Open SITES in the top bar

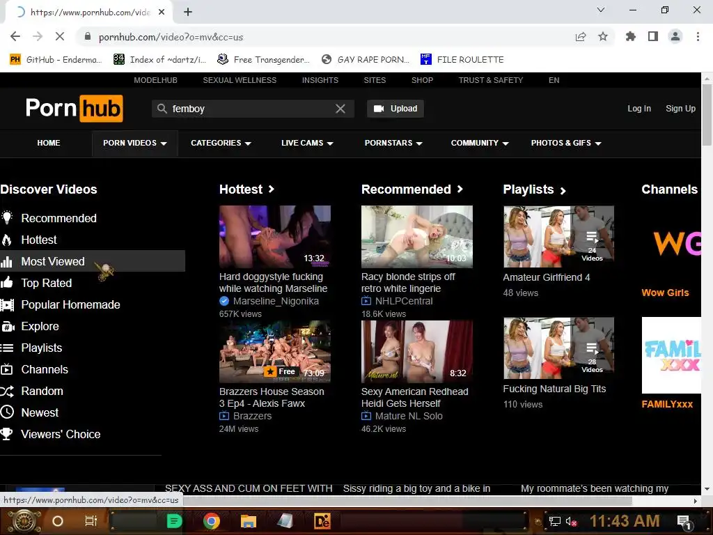[375, 80]
